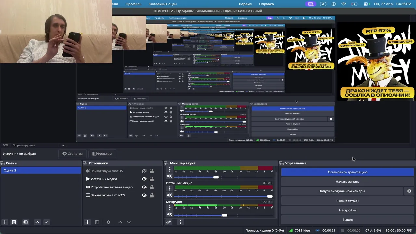The image size is (416, 234).
Task: Click Выход button
Action: [347, 220]
